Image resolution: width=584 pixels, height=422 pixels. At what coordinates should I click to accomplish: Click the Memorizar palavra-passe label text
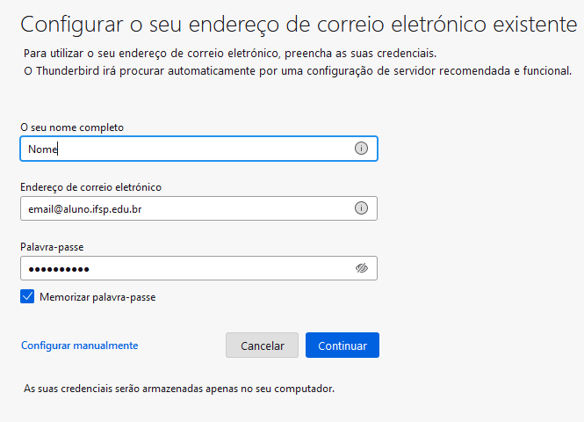tap(97, 297)
